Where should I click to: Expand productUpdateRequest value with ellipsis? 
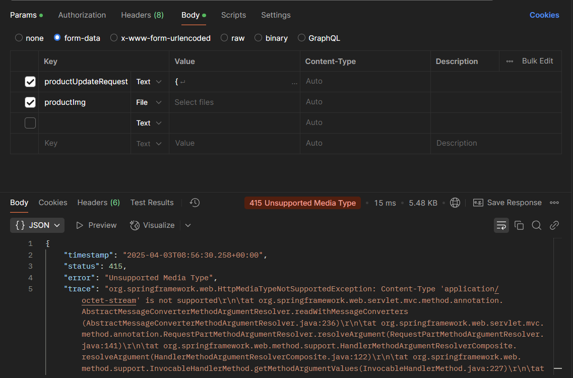(294, 83)
